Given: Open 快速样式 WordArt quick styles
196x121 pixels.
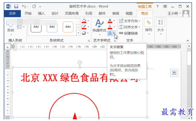Looking at the screenshot, I should pyautogui.click(x=100, y=27).
